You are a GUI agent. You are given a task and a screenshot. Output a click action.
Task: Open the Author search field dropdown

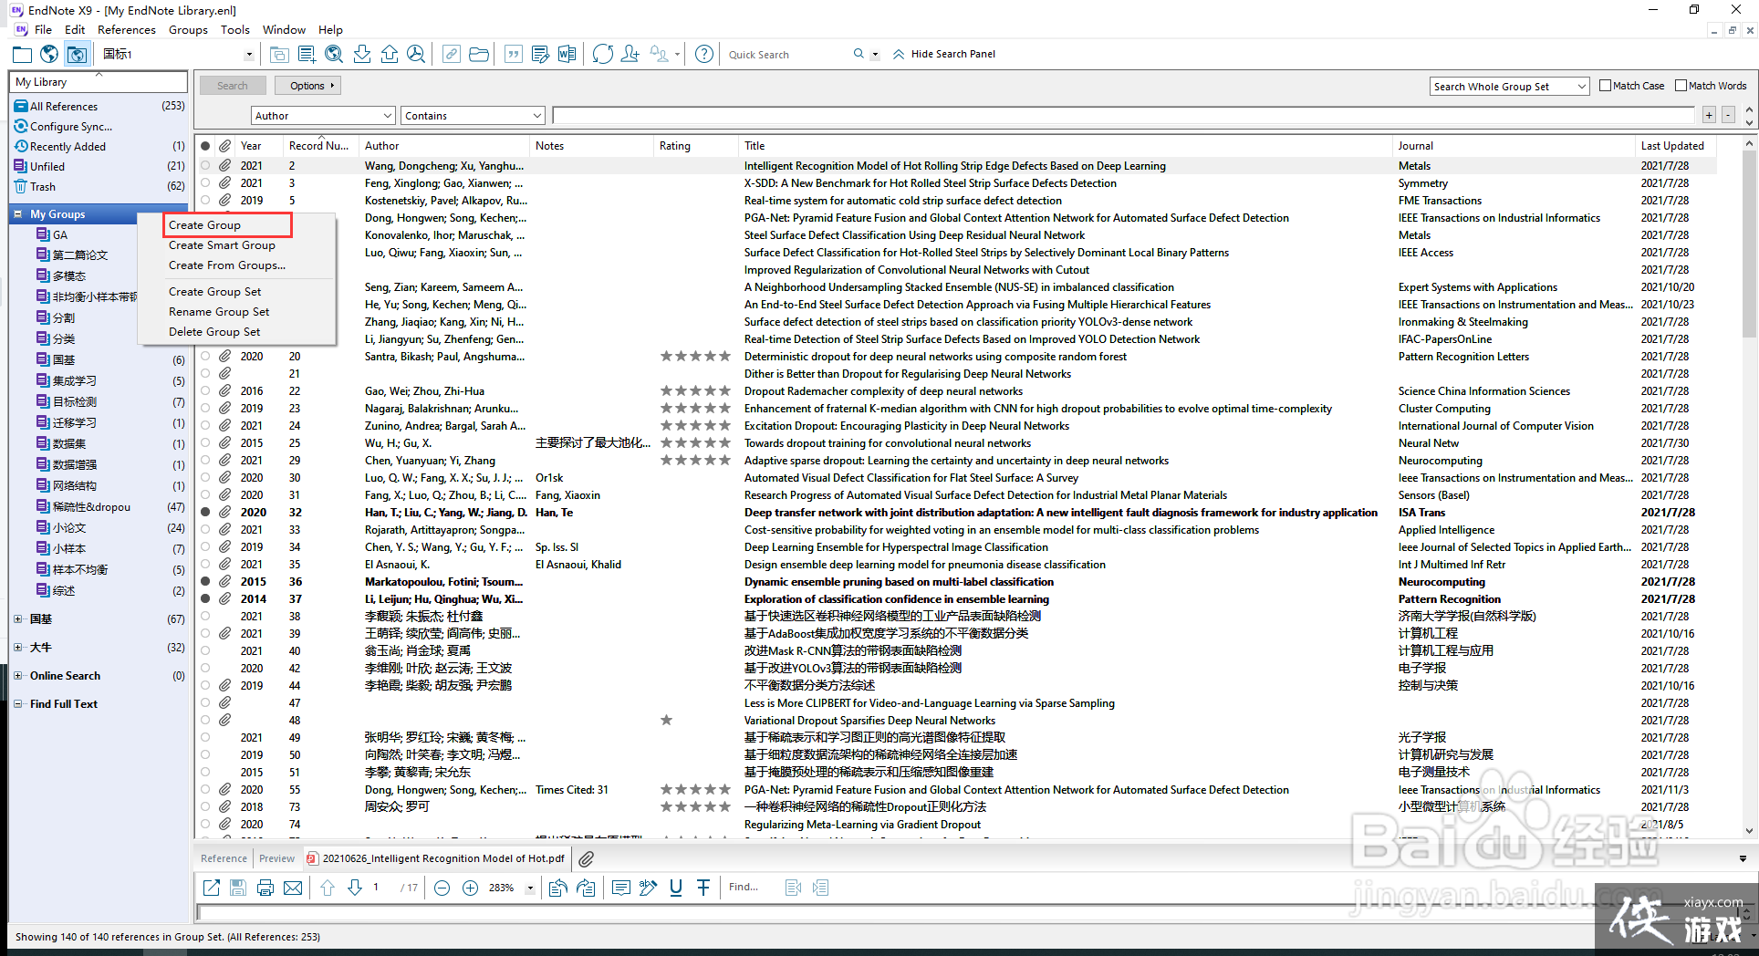click(x=388, y=116)
